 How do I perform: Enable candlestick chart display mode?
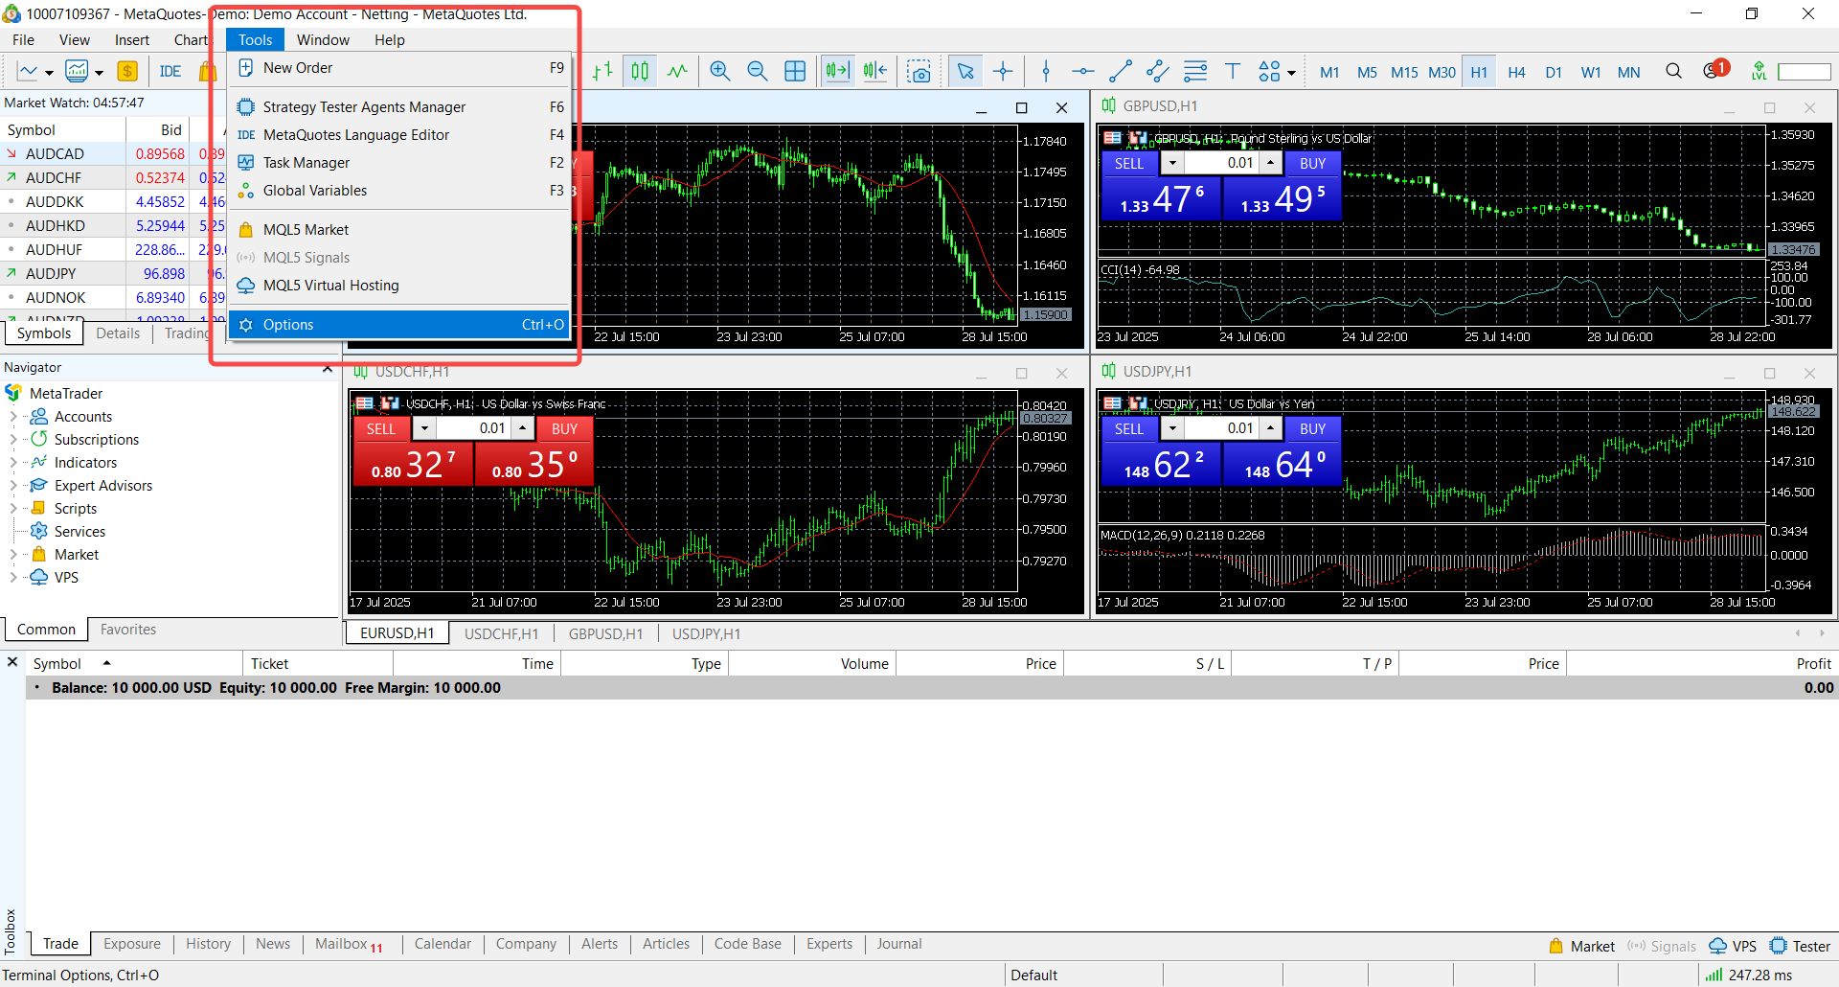pos(640,72)
